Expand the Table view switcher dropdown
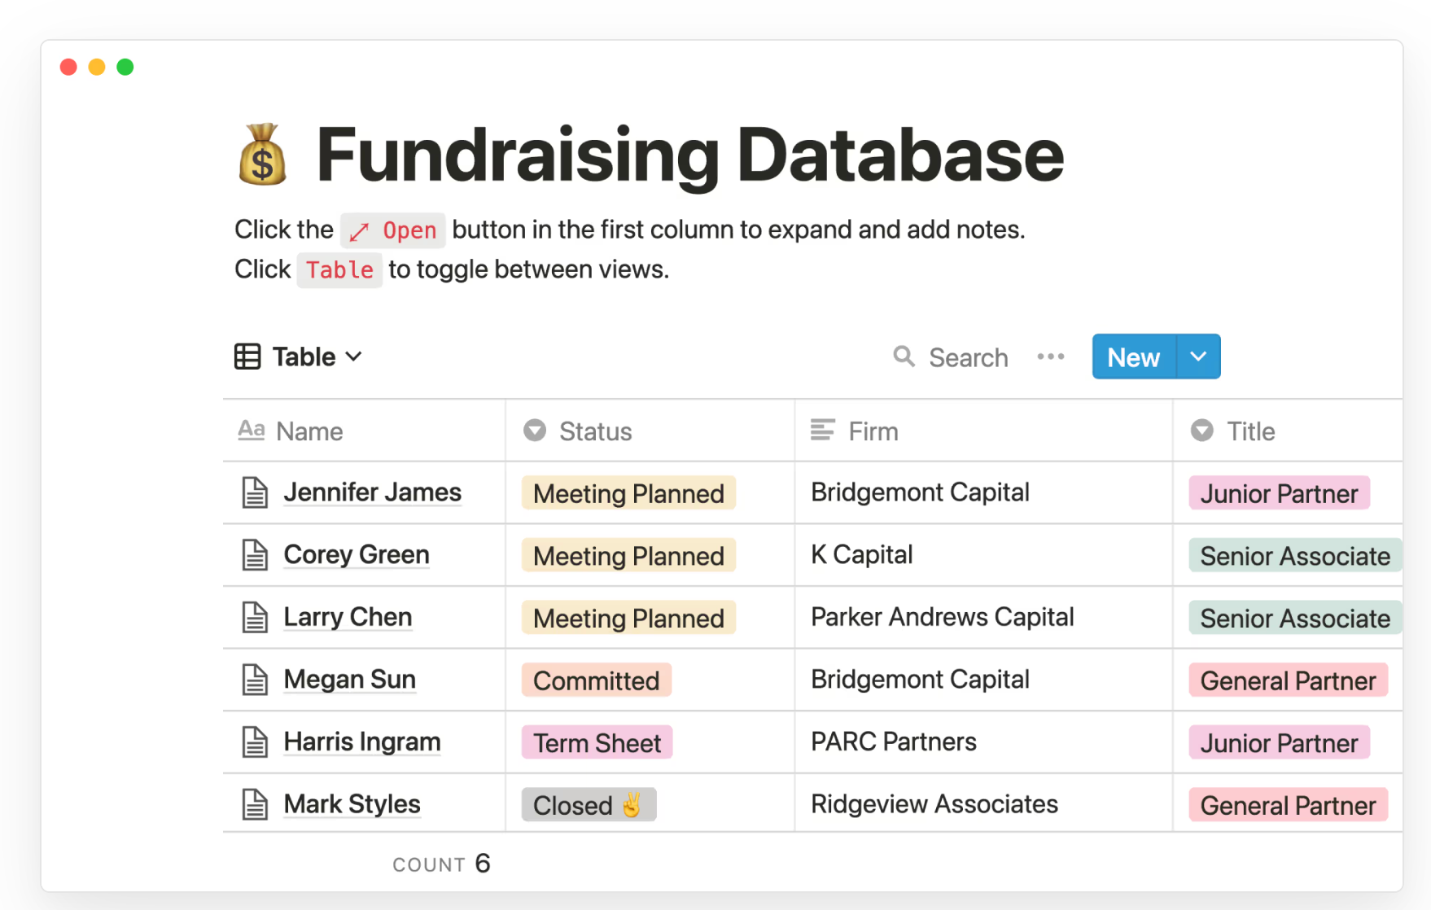The height and width of the screenshot is (910, 1431). pos(353,357)
